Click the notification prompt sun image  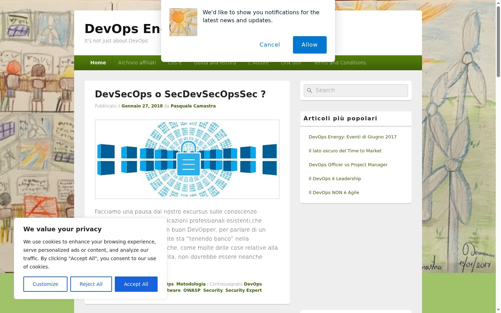183,22
